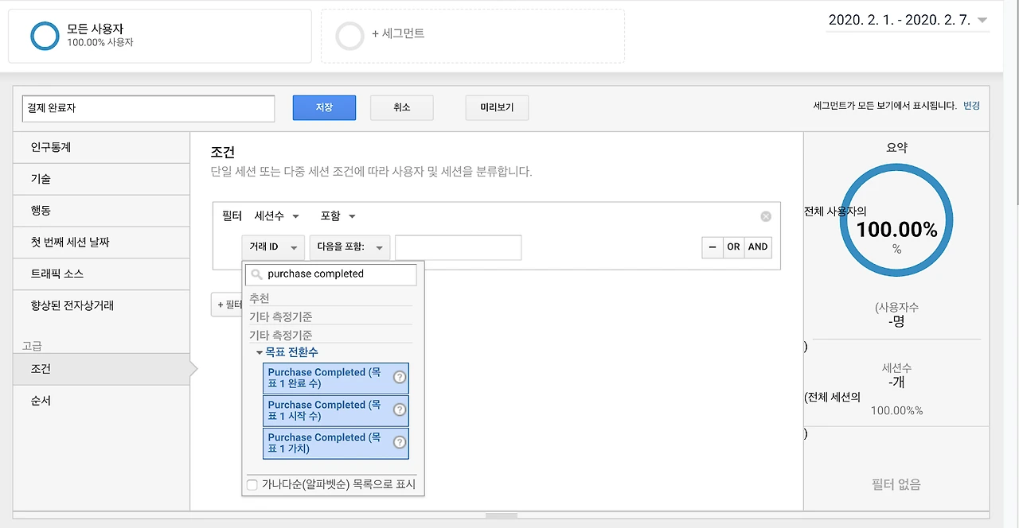Click the 변경 link
The height and width of the screenshot is (528, 1019).
(971, 106)
